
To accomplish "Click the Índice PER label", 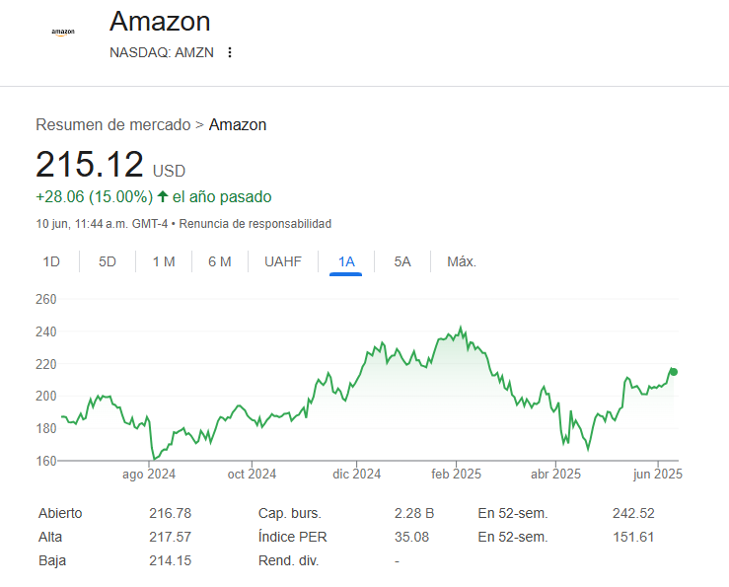I will click(x=293, y=537).
